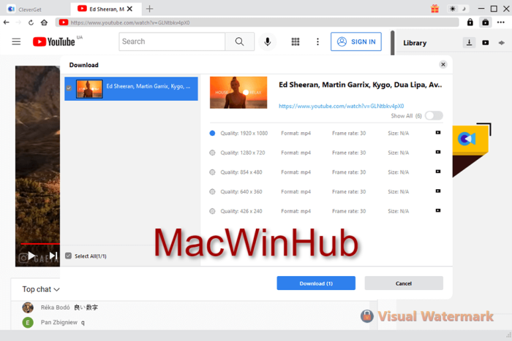This screenshot has width=512, height=341.
Task: Open YouTube settings vertical dots
Action: click(x=317, y=42)
